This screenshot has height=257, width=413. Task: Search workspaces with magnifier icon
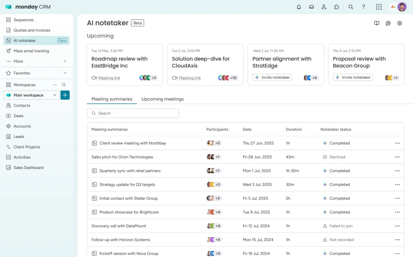pyautogui.click(x=64, y=85)
